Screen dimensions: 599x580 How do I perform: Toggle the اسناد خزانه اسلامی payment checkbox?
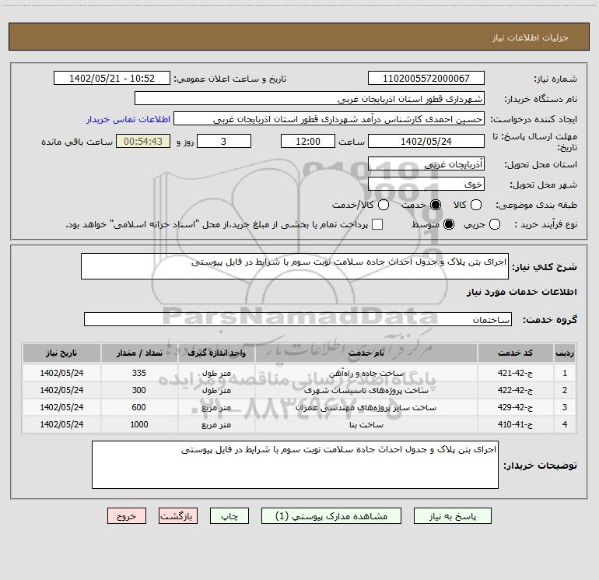377,224
